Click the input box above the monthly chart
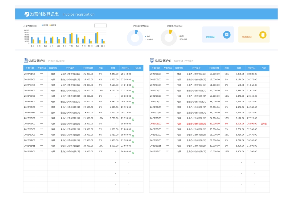 [x=100, y=25]
